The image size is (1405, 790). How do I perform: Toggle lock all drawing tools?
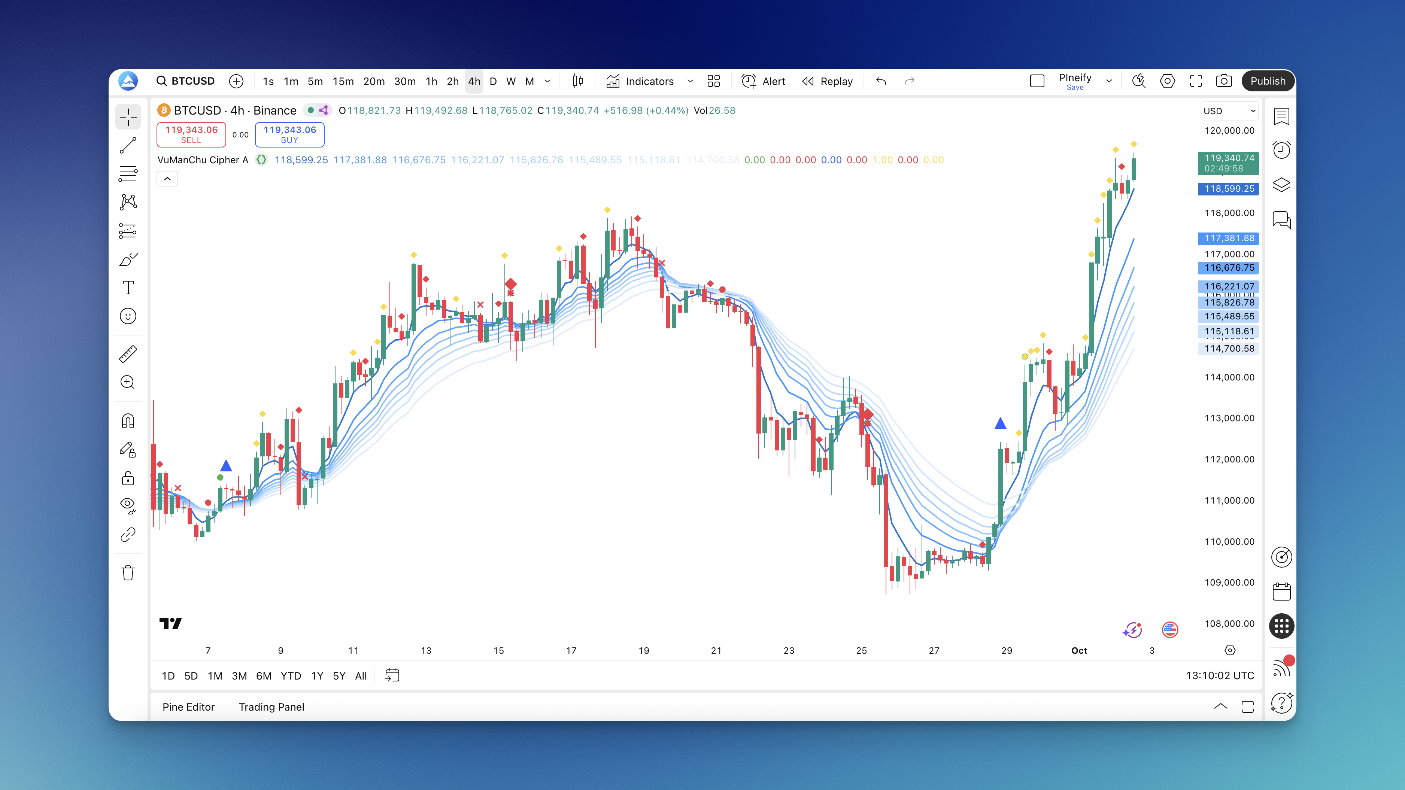[x=128, y=478]
